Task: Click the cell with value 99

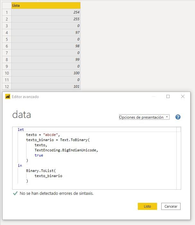Action: 46,59
